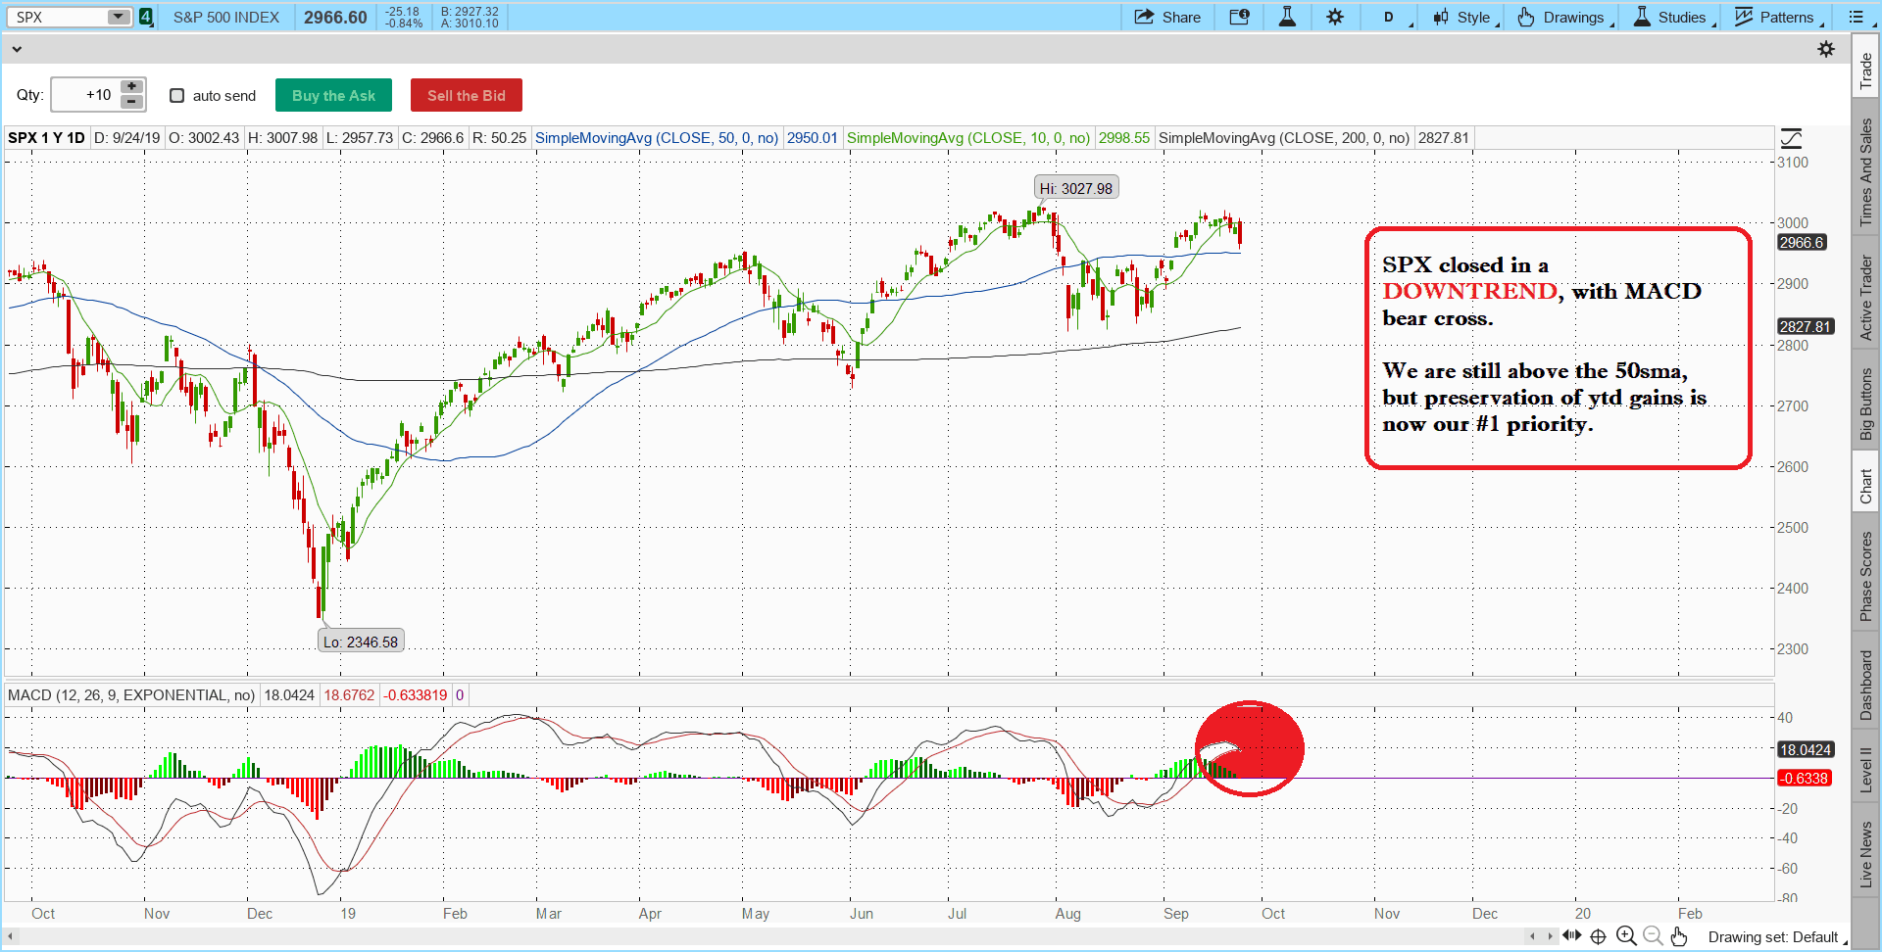Decrease quantity with the minus stepper
Image resolution: width=1882 pixels, height=952 pixels.
[131, 102]
